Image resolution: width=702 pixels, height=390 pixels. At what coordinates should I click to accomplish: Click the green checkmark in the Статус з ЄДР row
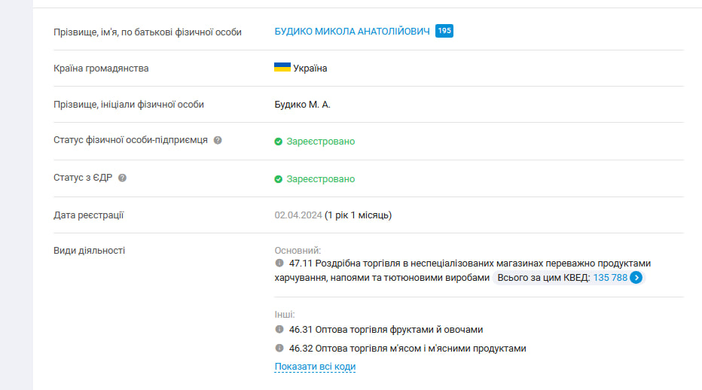click(x=279, y=179)
